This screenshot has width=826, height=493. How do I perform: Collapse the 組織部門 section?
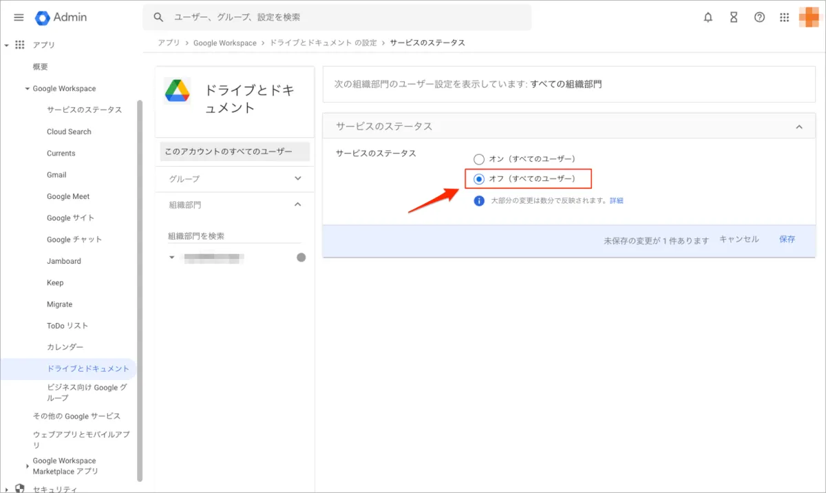[x=298, y=204]
